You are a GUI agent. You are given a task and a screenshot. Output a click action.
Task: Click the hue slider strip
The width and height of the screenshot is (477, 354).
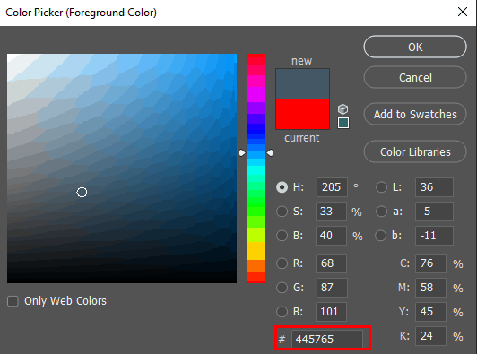[x=256, y=168]
